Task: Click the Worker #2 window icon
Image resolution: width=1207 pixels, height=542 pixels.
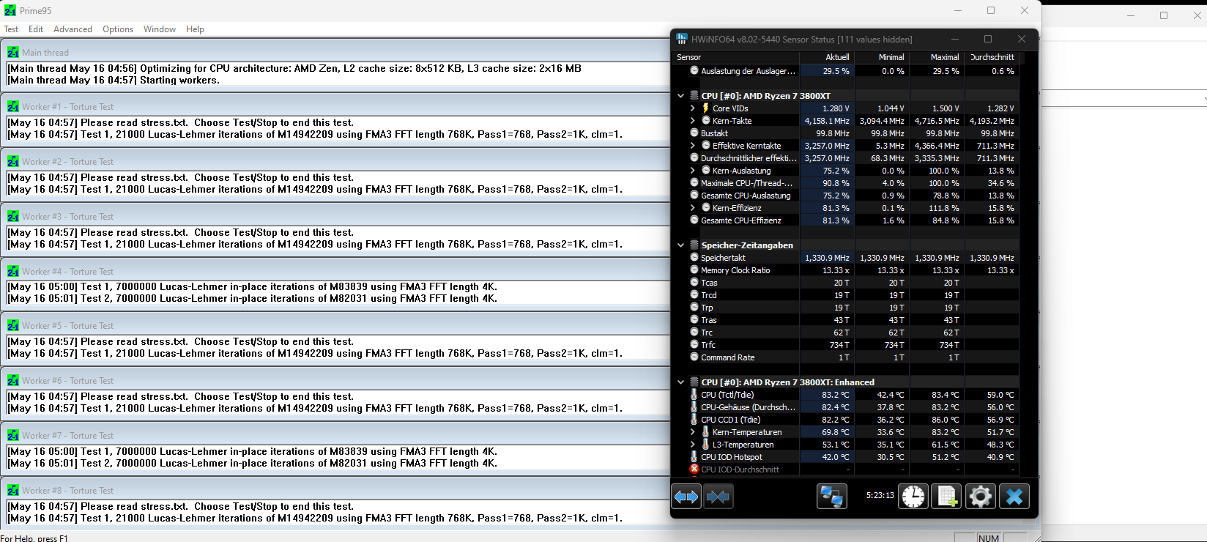Action: (x=13, y=161)
